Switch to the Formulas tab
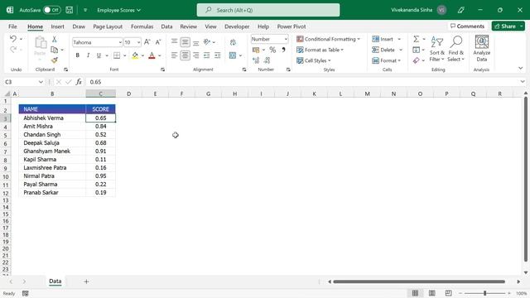Image resolution: width=530 pixels, height=298 pixels. pyautogui.click(x=142, y=26)
